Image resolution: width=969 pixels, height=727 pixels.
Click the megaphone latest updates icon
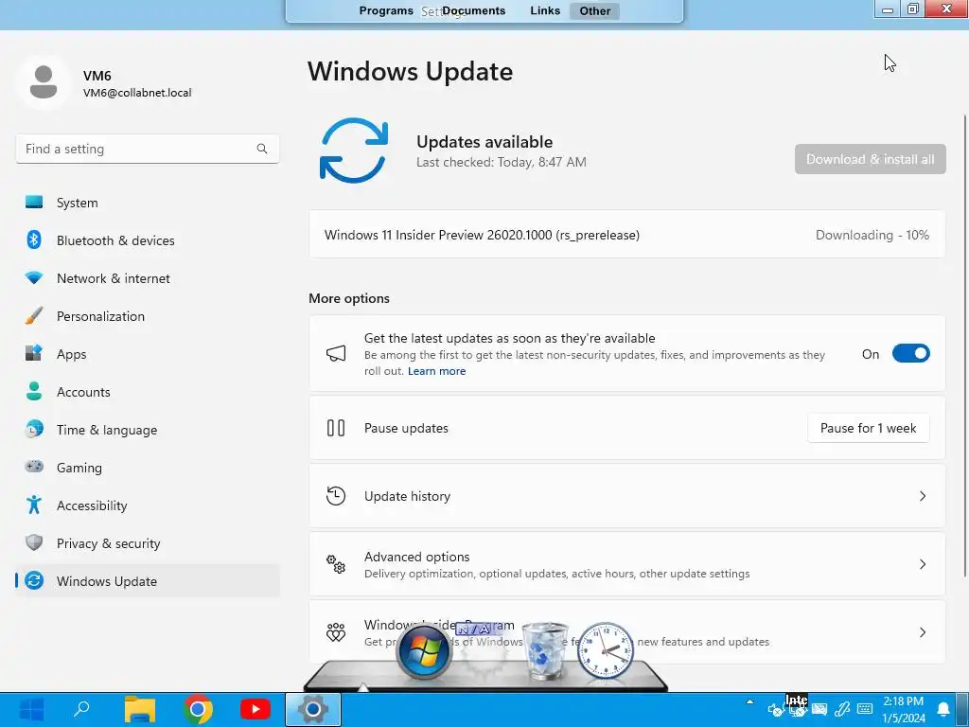[x=336, y=354]
